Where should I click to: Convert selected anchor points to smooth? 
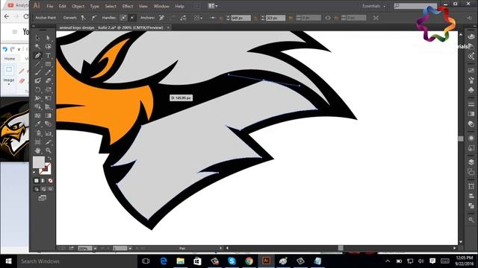[94, 18]
